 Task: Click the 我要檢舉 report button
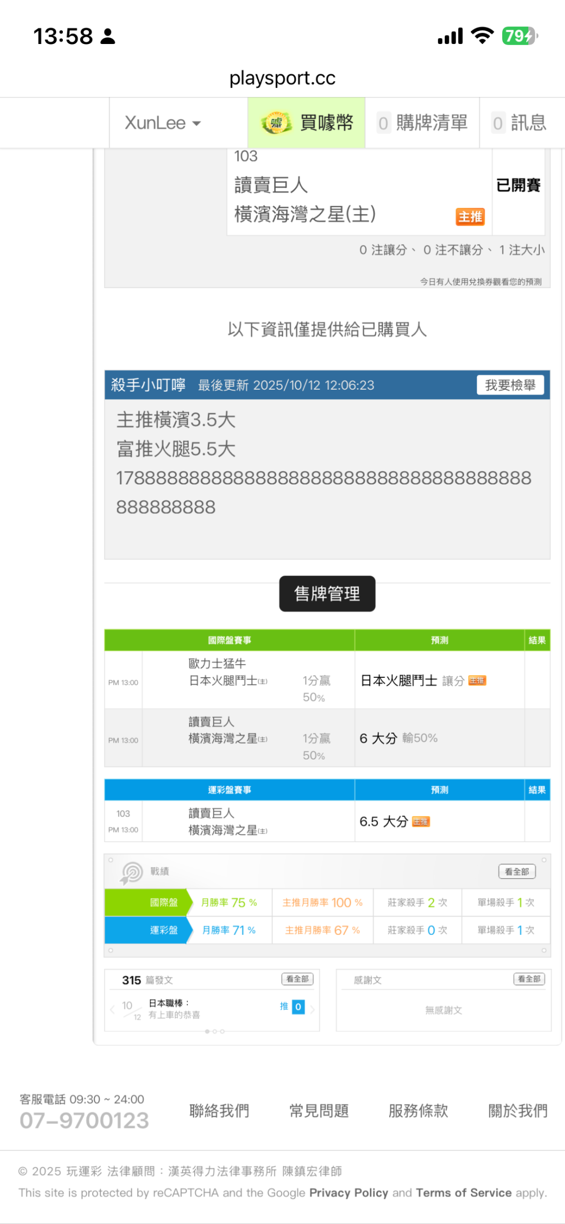coord(510,385)
